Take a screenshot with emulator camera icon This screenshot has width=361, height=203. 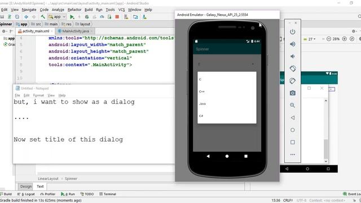pyautogui.click(x=293, y=93)
